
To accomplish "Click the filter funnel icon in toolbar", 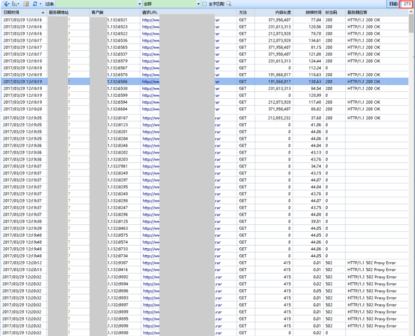I will (5, 4).
